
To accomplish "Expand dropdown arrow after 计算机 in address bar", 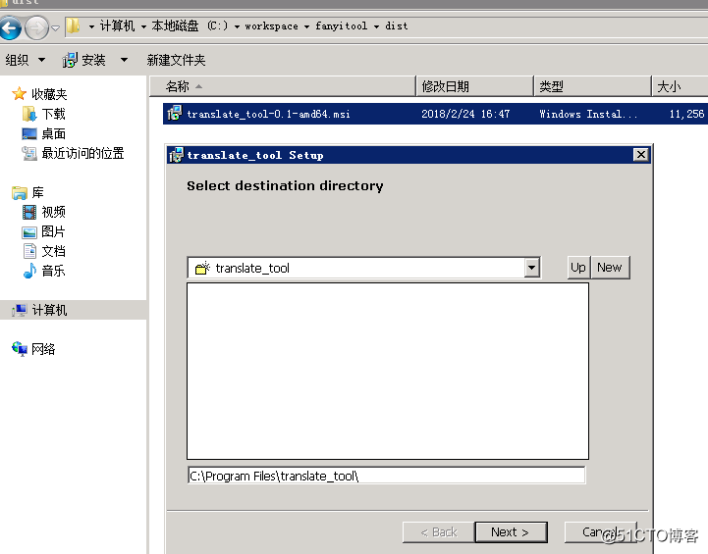I will coord(143,27).
